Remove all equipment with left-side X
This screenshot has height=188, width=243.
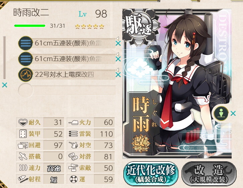coord(5,85)
